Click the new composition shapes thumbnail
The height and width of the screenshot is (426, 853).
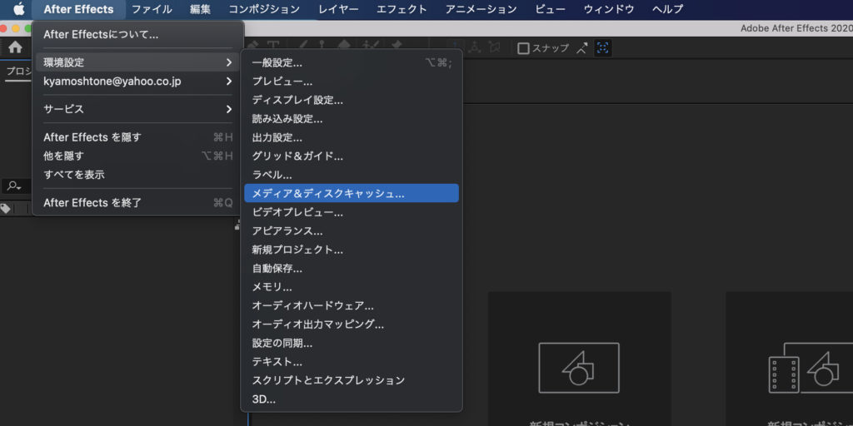tap(579, 368)
